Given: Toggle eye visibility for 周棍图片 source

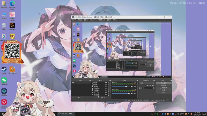Looking at the screenshot, I should pos(106,91).
